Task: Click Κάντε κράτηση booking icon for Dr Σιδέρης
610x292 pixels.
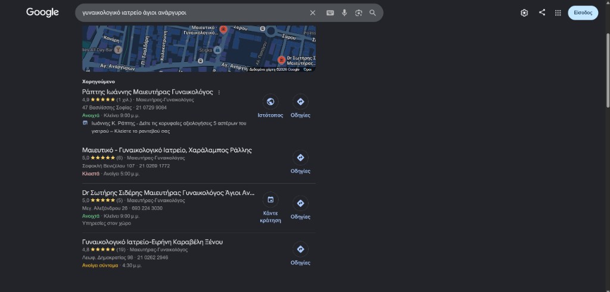Action: pyautogui.click(x=270, y=200)
